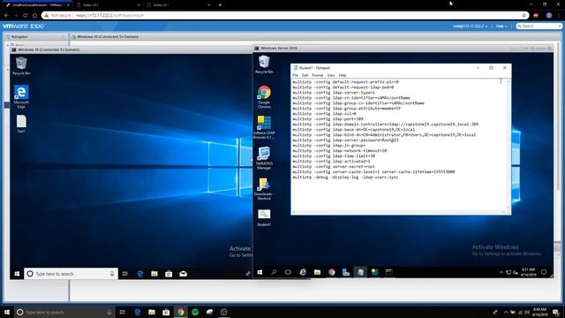
Task: Open a new browser tab
Action: [x=220, y=5]
